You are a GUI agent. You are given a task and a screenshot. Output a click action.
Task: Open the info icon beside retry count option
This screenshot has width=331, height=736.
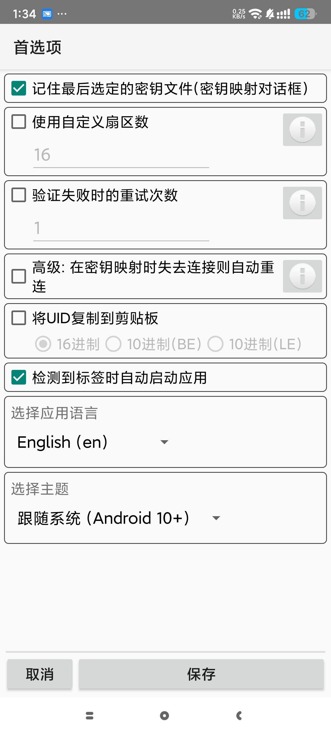pyautogui.click(x=303, y=202)
